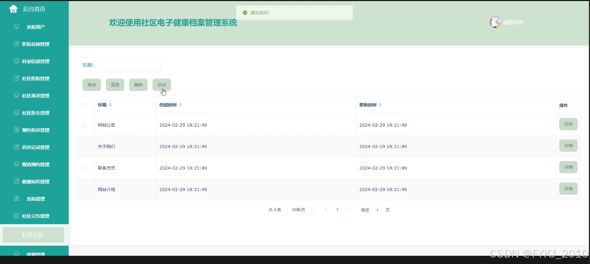Click the chart icon beside 科室信息管理
Screen dimensions: 590x264
(17, 61)
